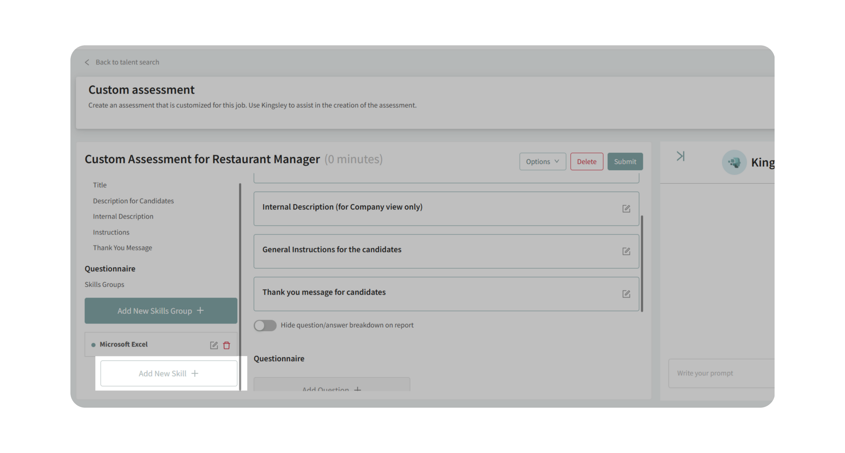Viewport: 845px width, 453px height.
Task: Toggle hide question/answer breakdown on report
Action: pyautogui.click(x=265, y=325)
